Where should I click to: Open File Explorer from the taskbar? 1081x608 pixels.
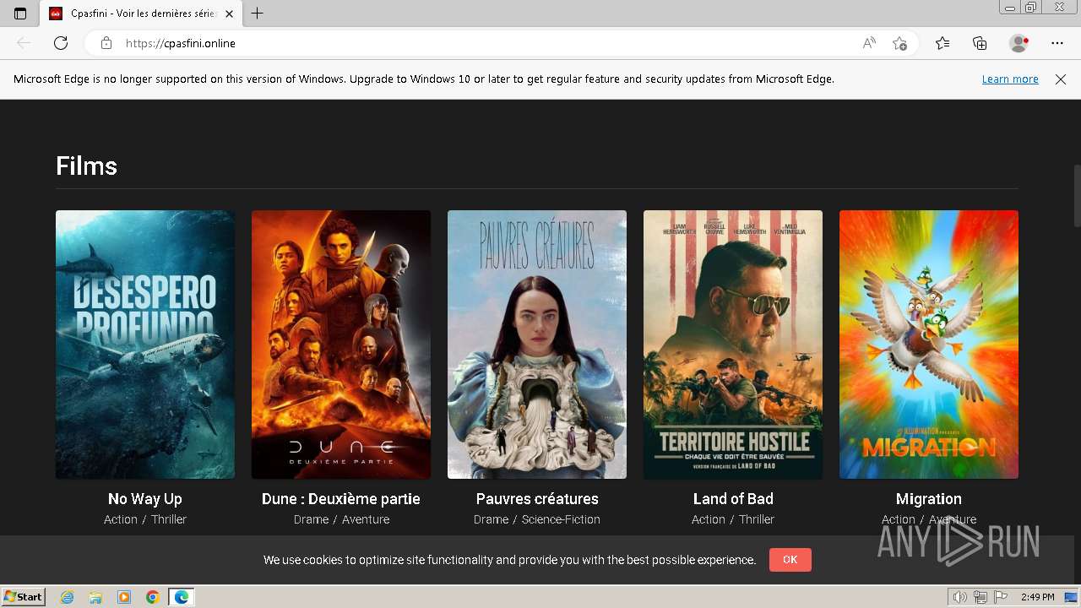pyautogui.click(x=95, y=597)
